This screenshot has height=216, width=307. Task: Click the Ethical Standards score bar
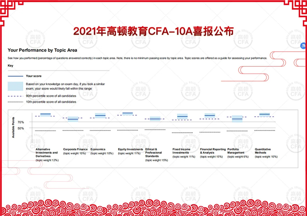click(155, 119)
